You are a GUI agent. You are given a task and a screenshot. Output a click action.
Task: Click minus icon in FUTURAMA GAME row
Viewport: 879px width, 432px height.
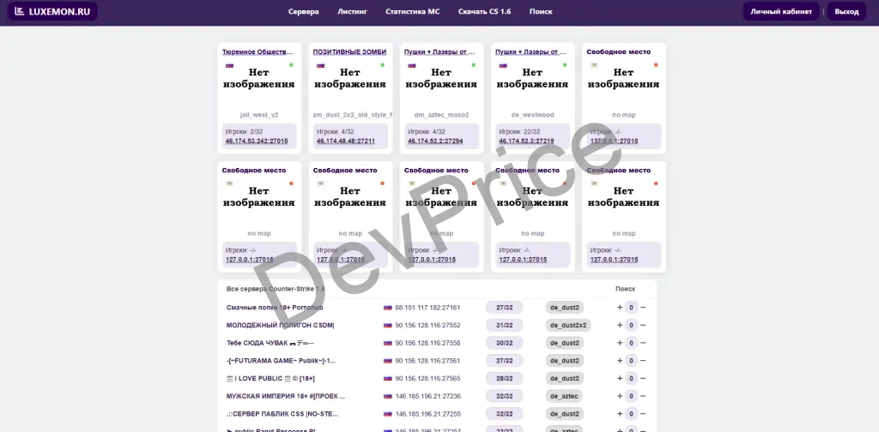[643, 360]
